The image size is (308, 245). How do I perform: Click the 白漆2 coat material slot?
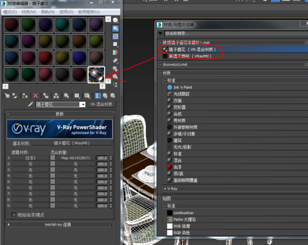click(30, 158)
